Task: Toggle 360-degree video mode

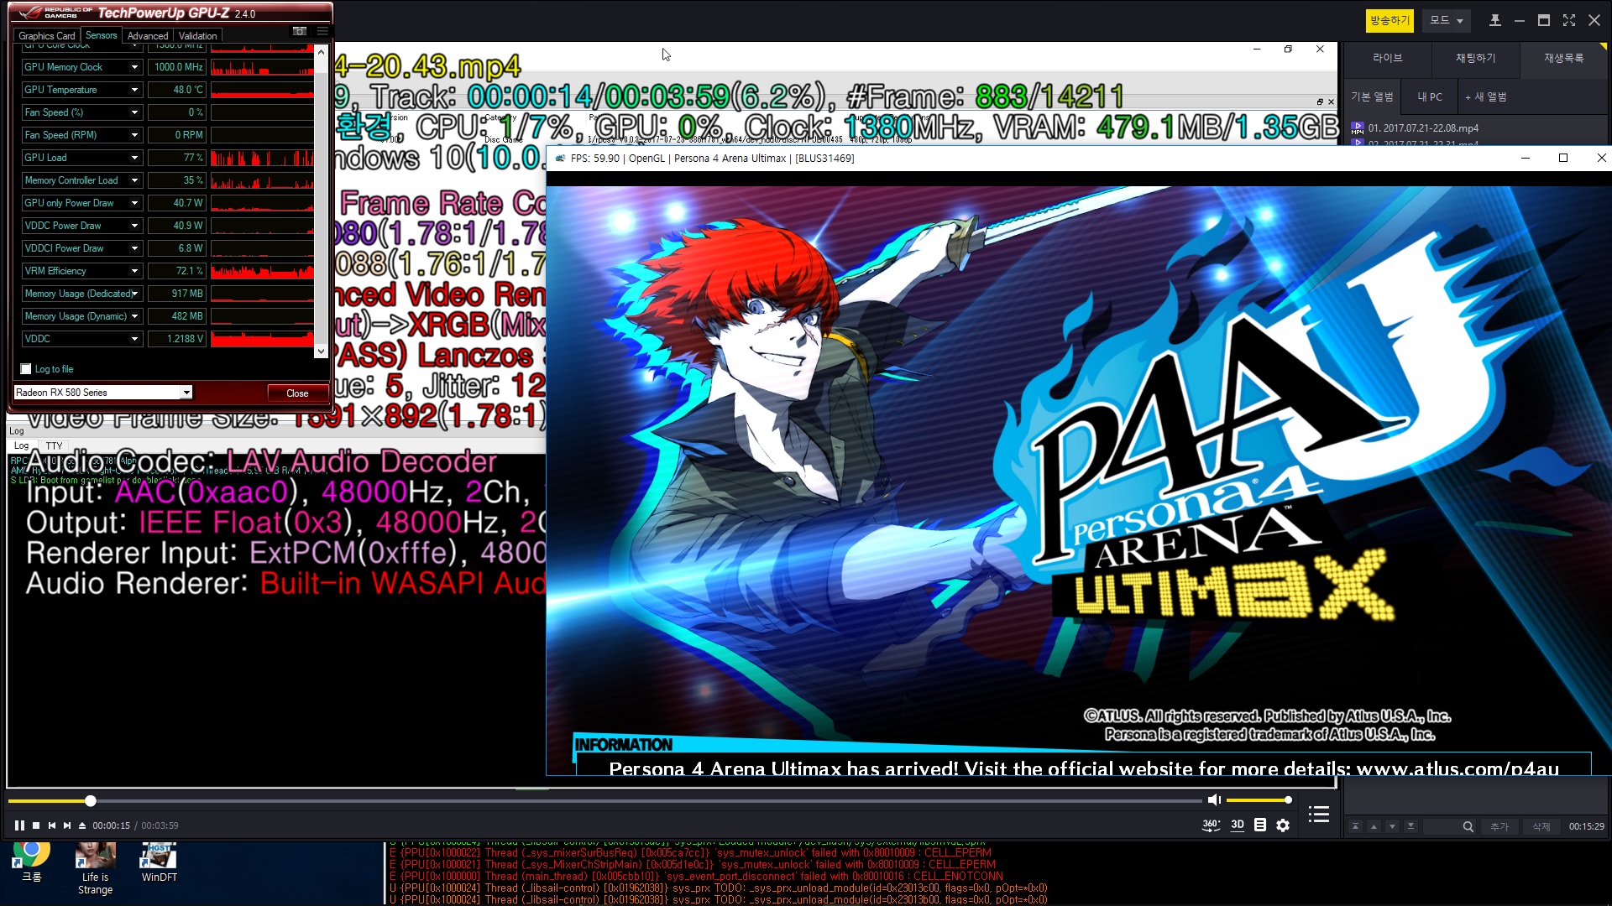Action: pos(1212,825)
